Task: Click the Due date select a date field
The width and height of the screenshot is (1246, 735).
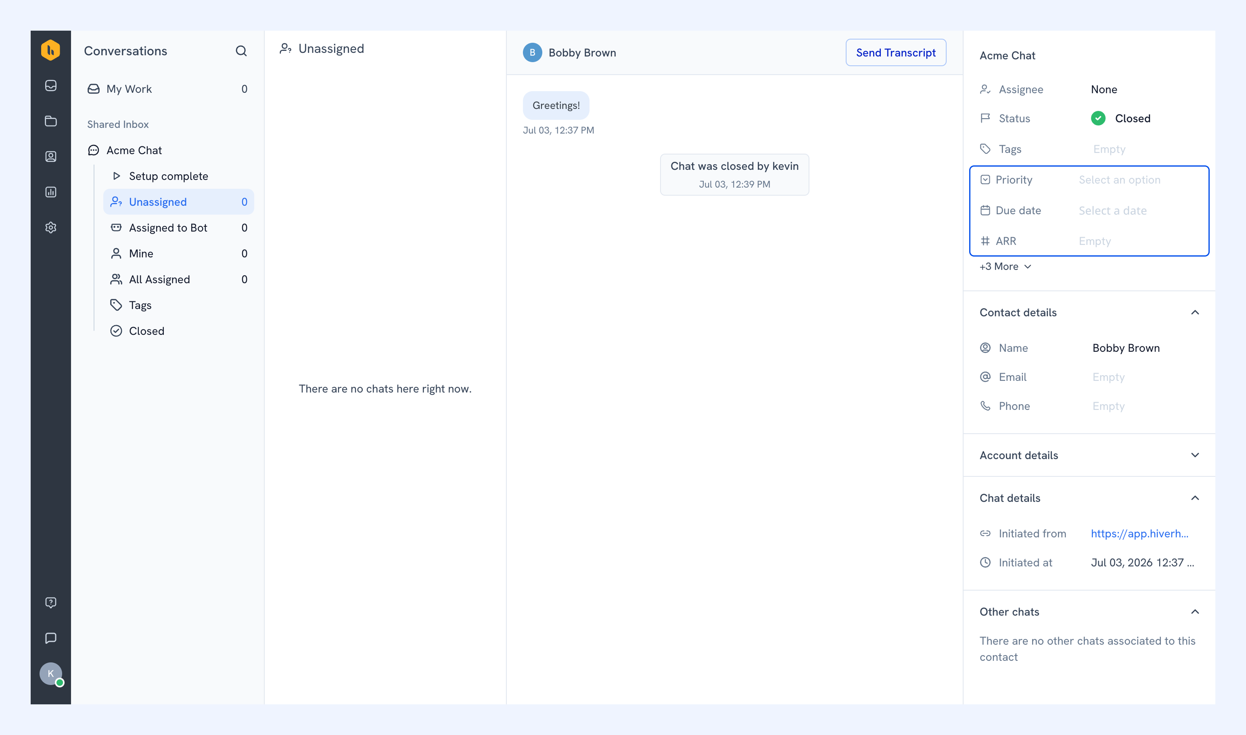Action: [1112, 211]
